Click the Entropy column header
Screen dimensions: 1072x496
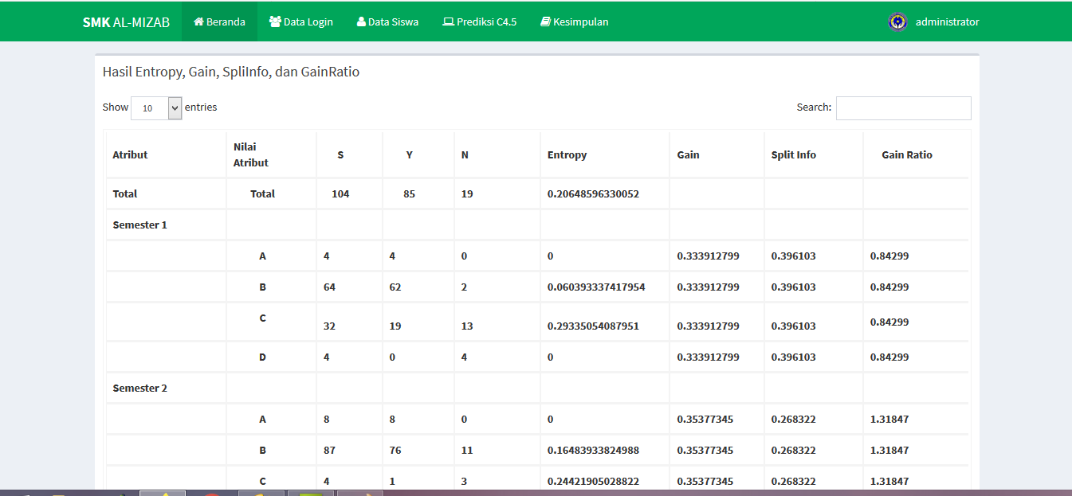point(567,154)
